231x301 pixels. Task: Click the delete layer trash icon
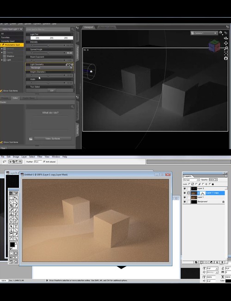point(222,262)
